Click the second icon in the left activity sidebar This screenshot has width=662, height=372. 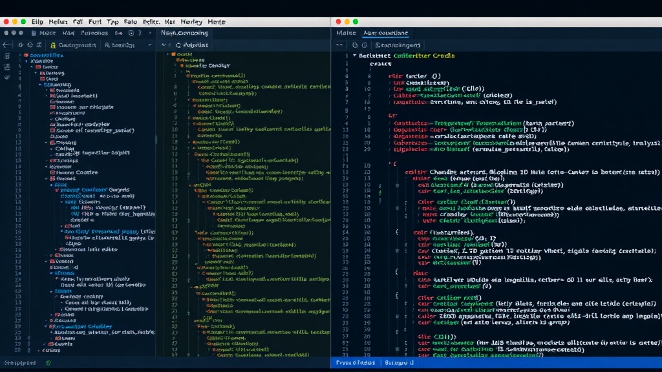(7, 67)
